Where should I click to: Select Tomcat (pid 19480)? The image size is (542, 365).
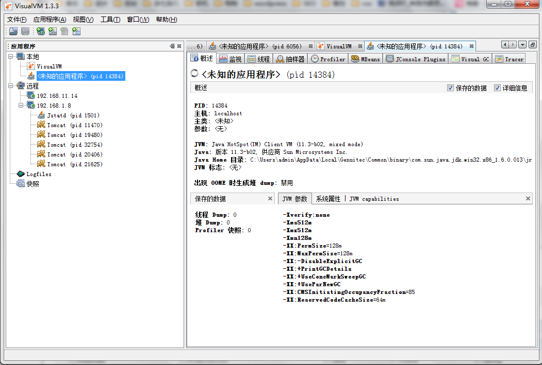coord(75,135)
